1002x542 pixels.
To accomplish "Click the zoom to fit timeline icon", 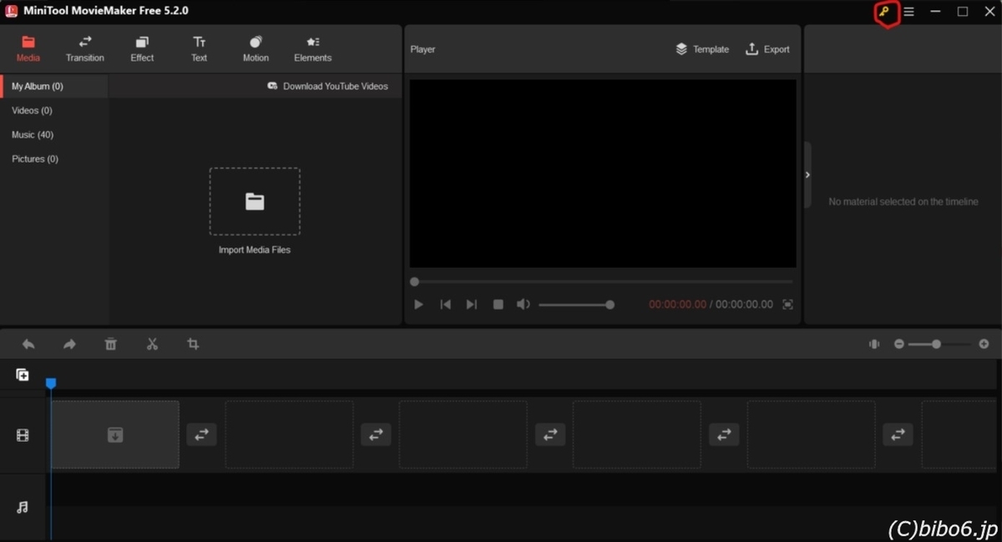I will click(874, 344).
